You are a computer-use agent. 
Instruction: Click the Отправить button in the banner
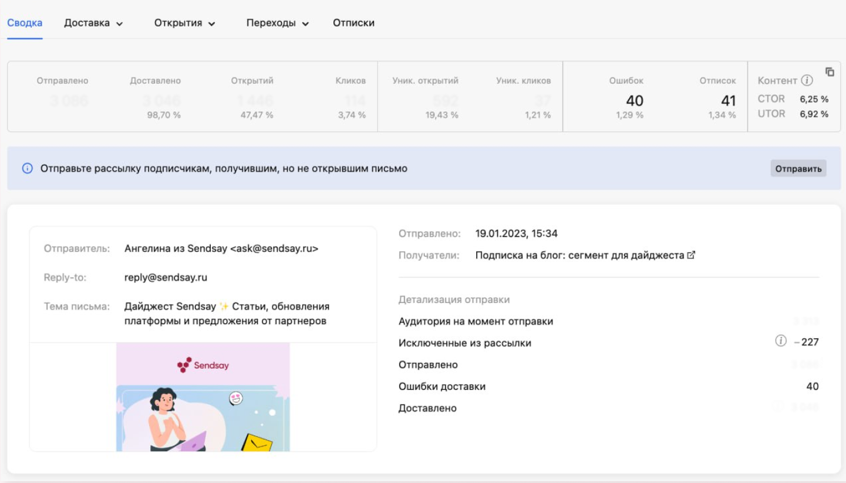point(798,169)
